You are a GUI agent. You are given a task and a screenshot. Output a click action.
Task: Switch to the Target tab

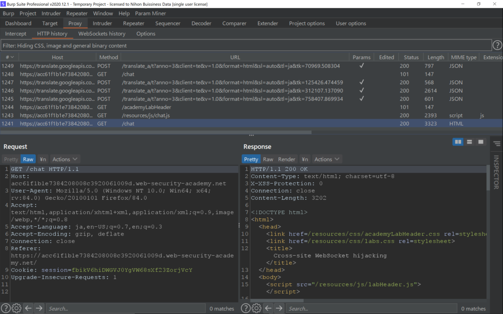click(50, 23)
